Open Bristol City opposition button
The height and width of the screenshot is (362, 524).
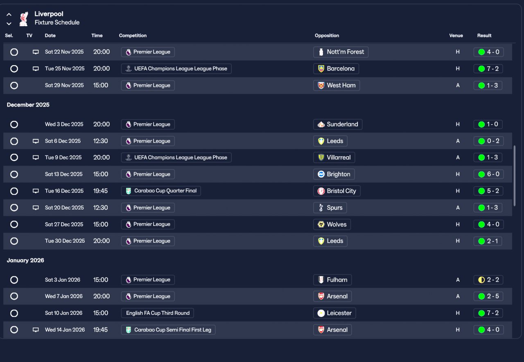337,191
